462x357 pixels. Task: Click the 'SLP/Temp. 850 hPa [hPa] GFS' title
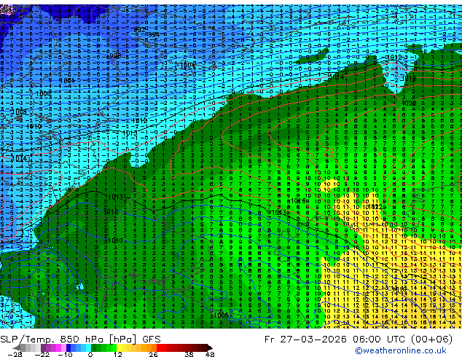point(80,340)
